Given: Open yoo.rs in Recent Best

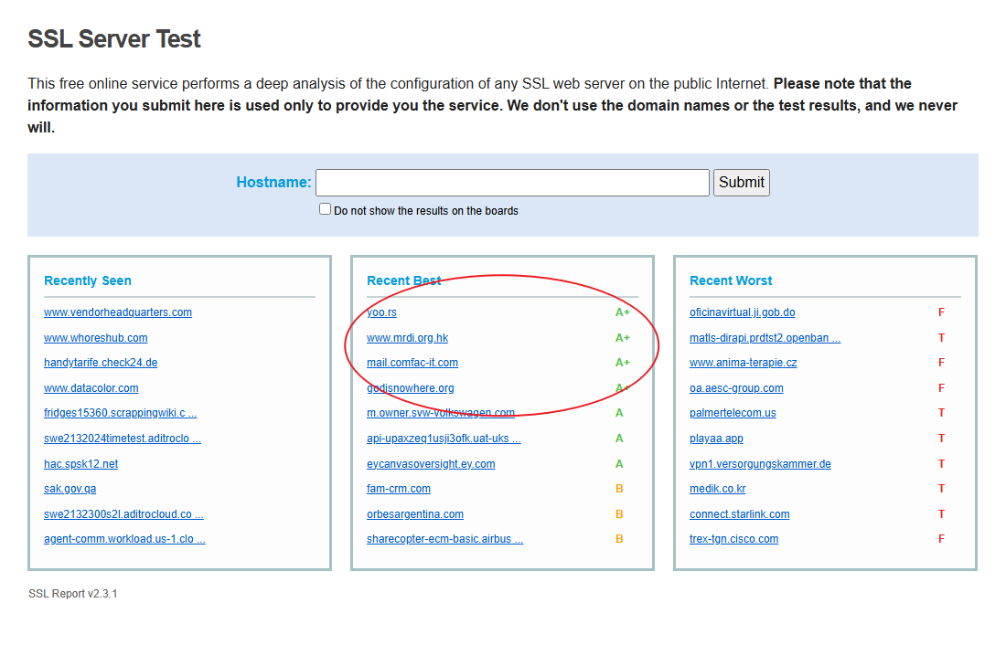Looking at the screenshot, I should click(x=381, y=312).
